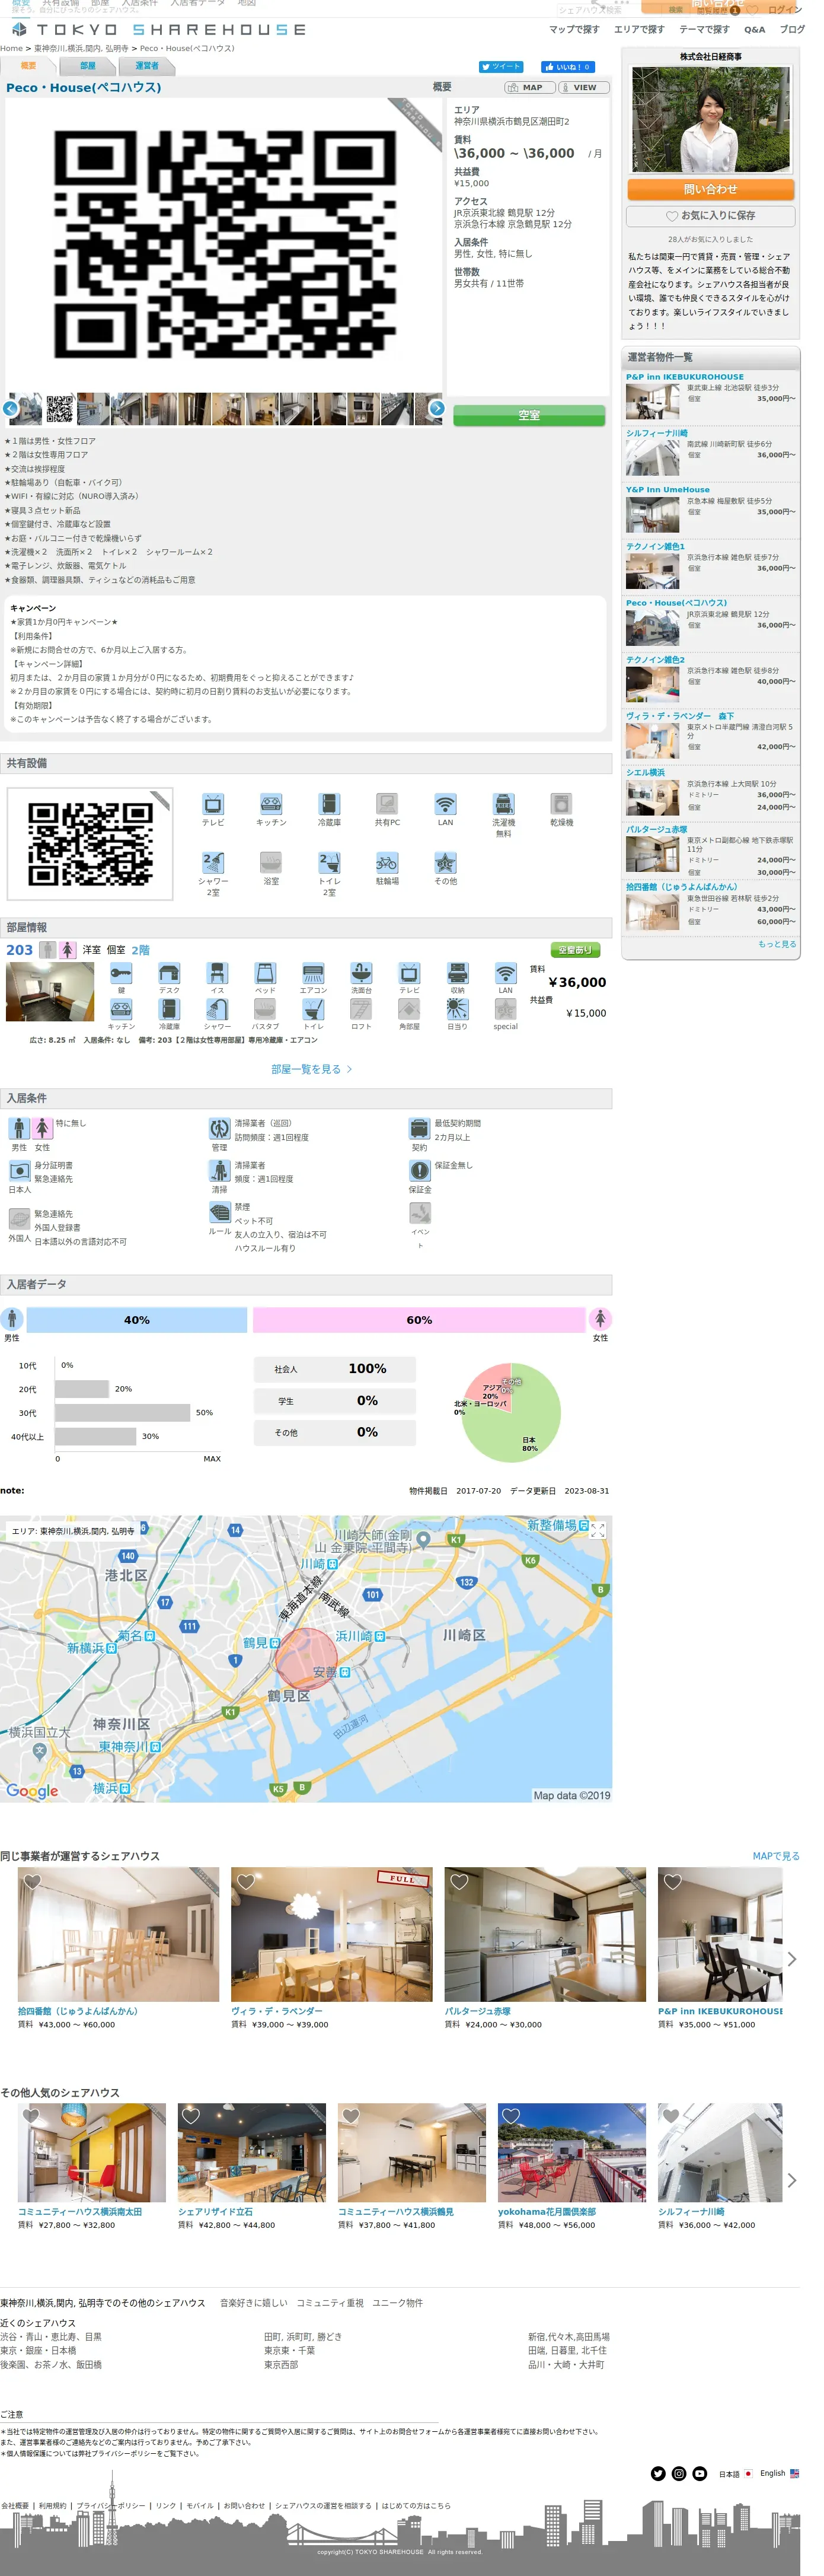Click the 角部屋 corner room icon
824x2576 pixels.
[x=409, y=1009]
